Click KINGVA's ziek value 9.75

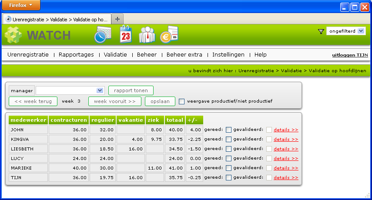click(155, 139)
